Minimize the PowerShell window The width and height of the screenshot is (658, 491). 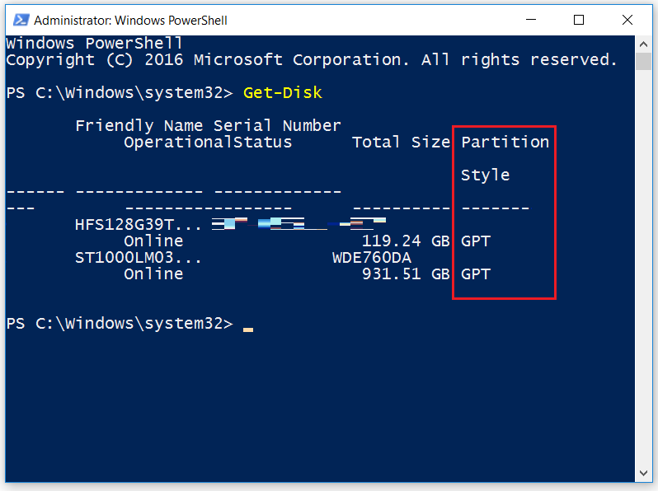pyautogui.click(x=531, y=20)
